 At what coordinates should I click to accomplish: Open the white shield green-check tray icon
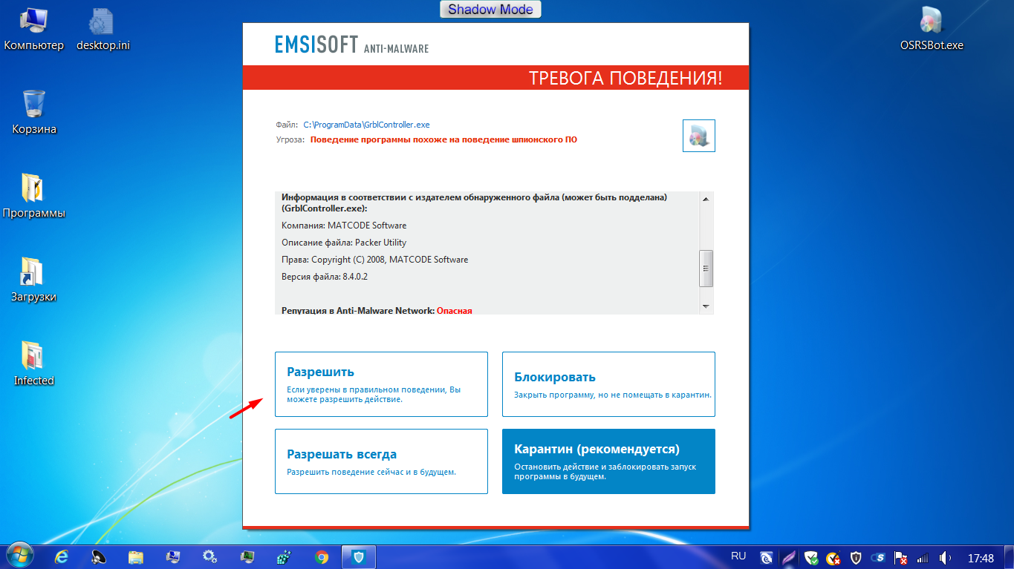pos(811,557)
